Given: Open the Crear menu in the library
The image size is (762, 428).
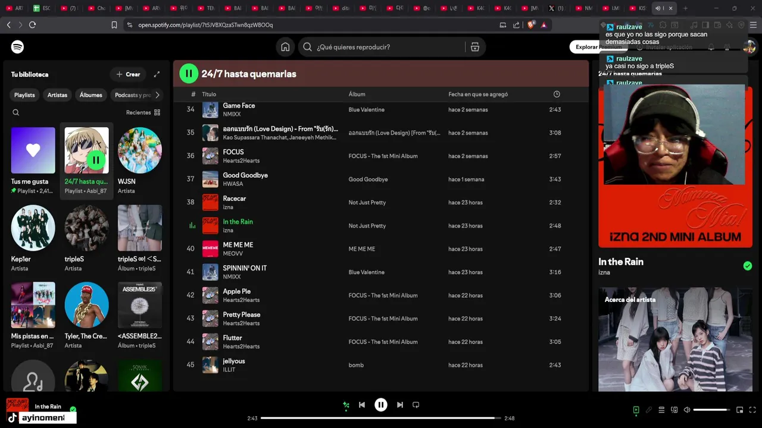Looking at the screenshot, I should click(x=128, y=74).
